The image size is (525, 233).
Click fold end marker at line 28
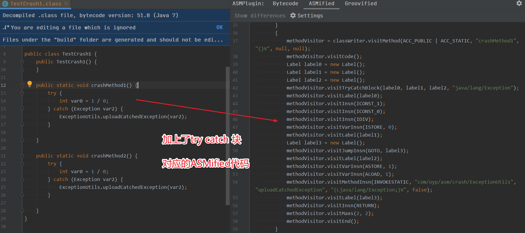pos(22,211)
